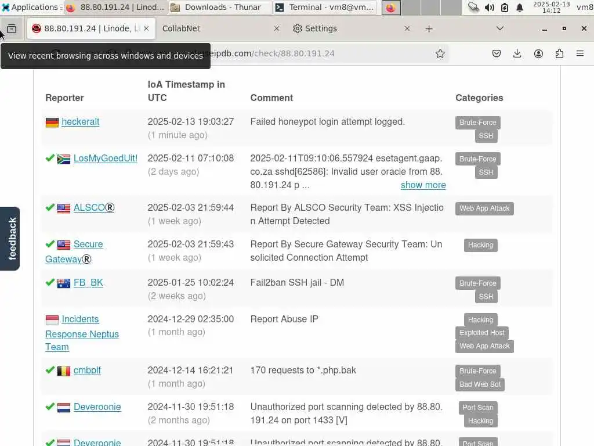Select the 88.80.191.24 Linode browser tab
The image size is (594, 446).
(91, 28)
